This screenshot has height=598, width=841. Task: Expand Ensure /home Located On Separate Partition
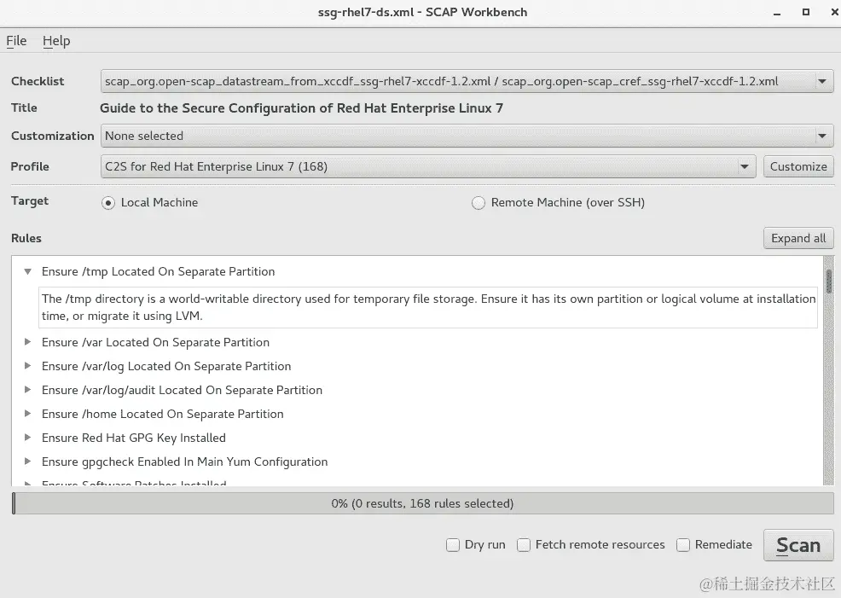coord(28,414)
